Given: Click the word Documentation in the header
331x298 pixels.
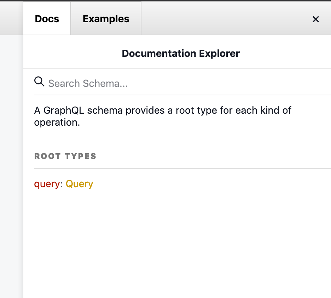Looking at the screenshot, I should coord(158,54).
